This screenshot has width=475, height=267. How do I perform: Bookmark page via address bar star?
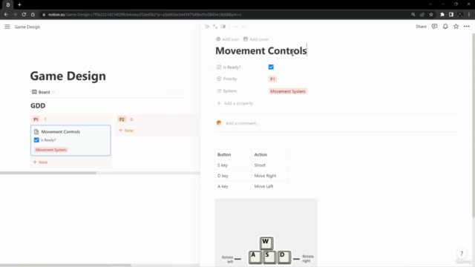431,14
